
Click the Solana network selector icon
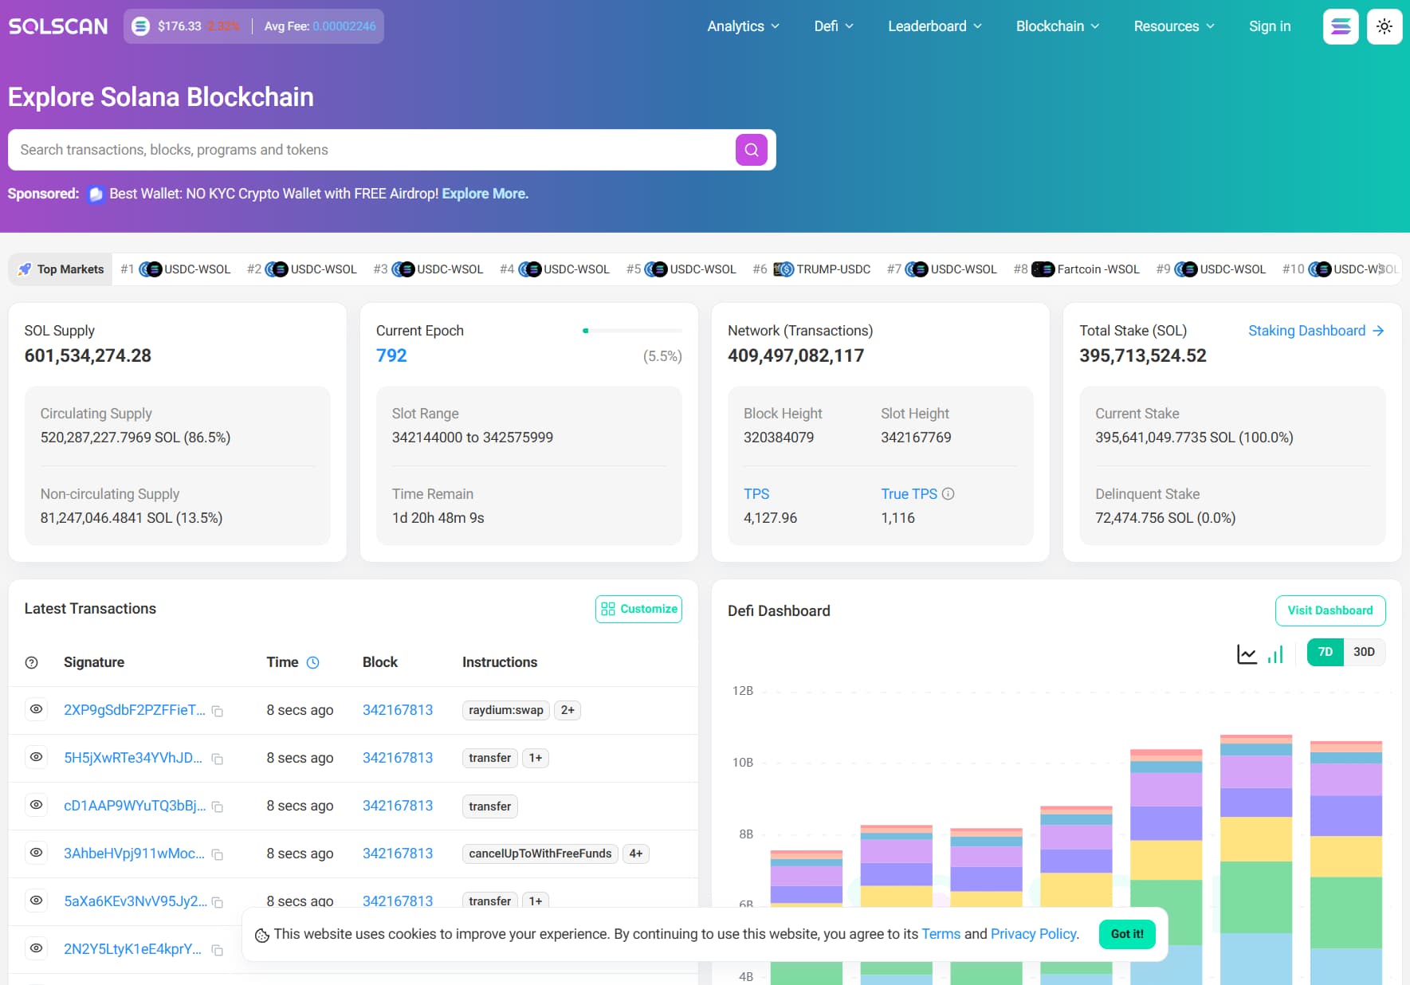1341,26
